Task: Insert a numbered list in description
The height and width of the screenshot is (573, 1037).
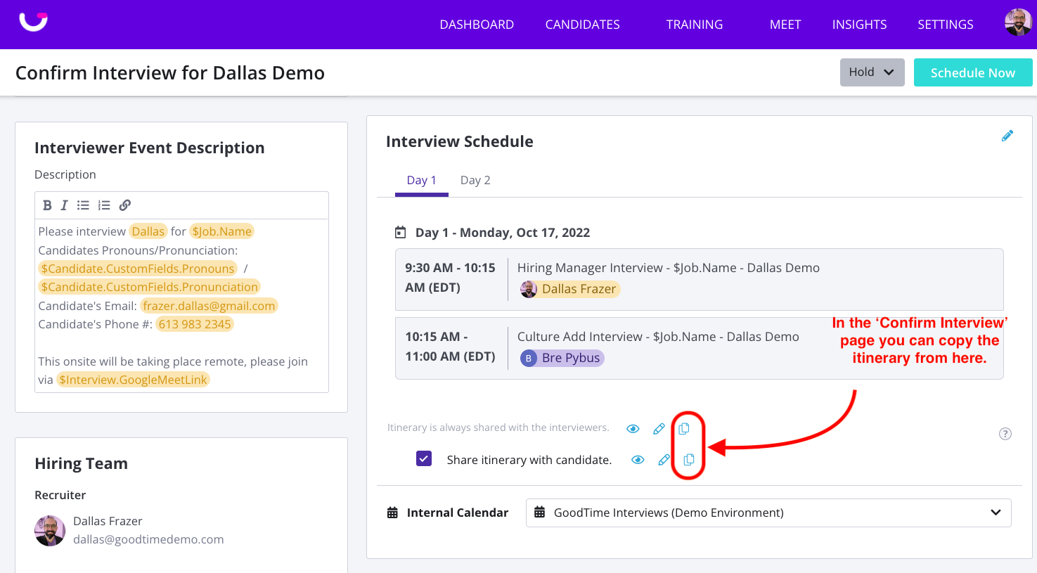Action: coord(104,205)
